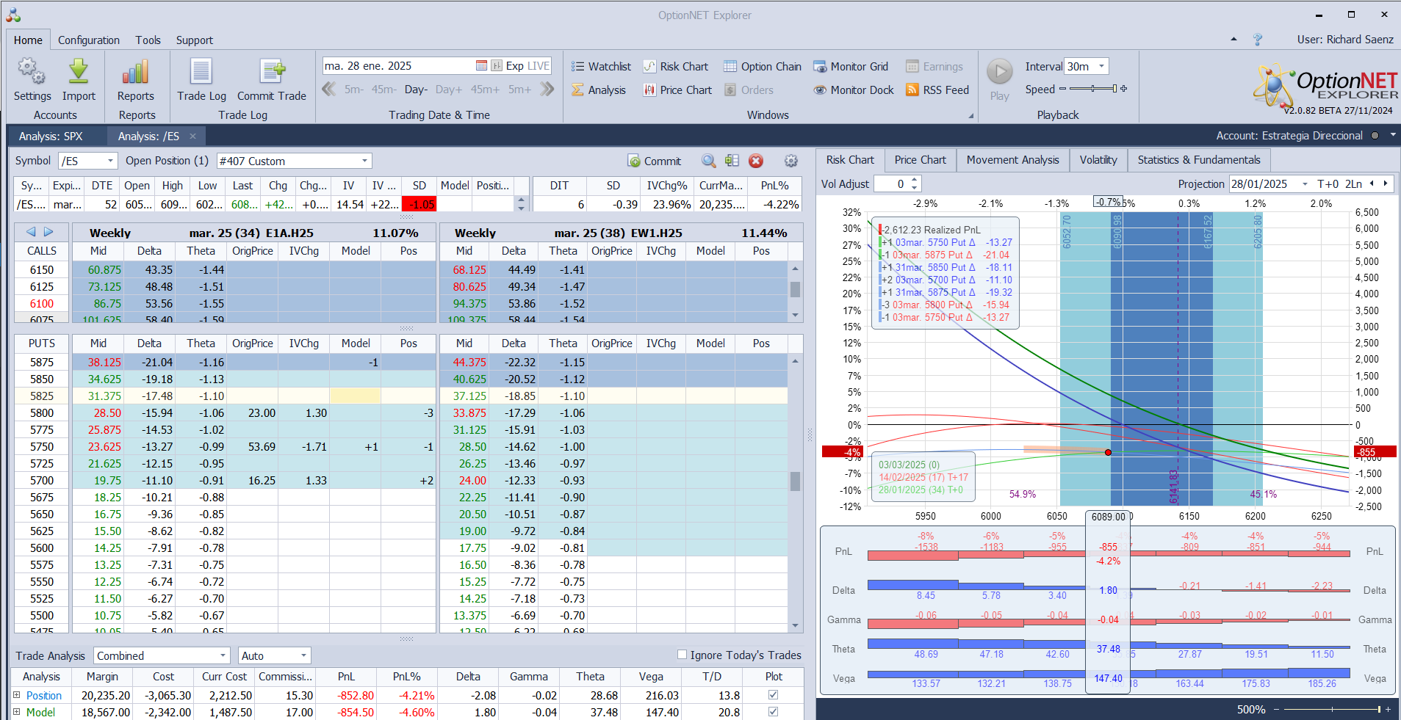
Task: Click the help question mark icon
Action: pyautogui.click(x=1258, y=40)
